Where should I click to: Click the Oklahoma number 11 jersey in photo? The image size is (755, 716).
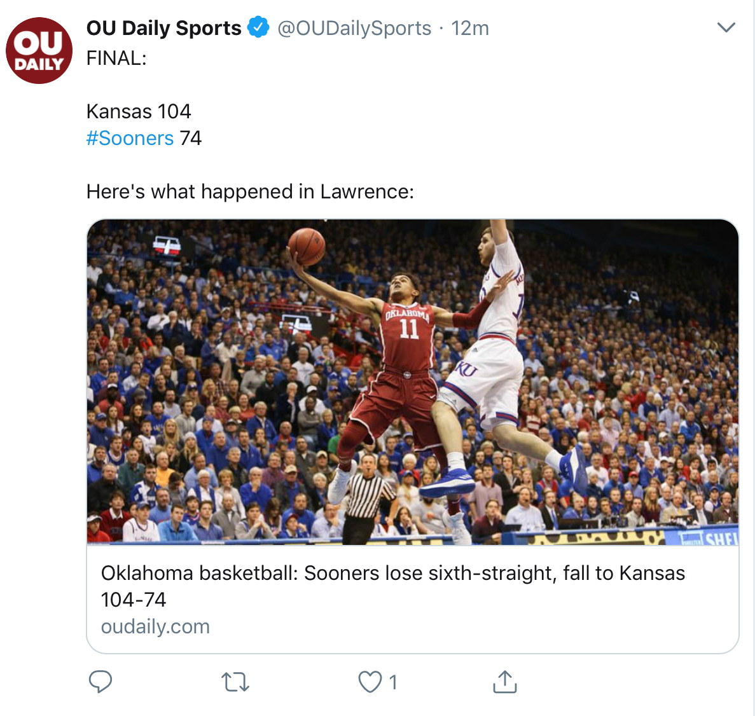pyautogui.click(x=408, y=331)
